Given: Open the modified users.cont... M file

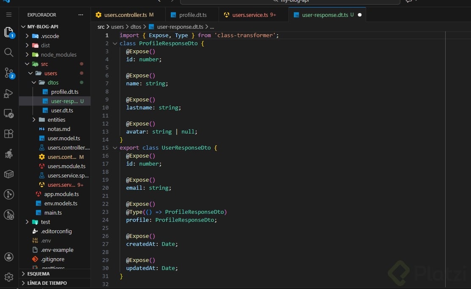Looking at the screenshot, I should pos(55,157).
